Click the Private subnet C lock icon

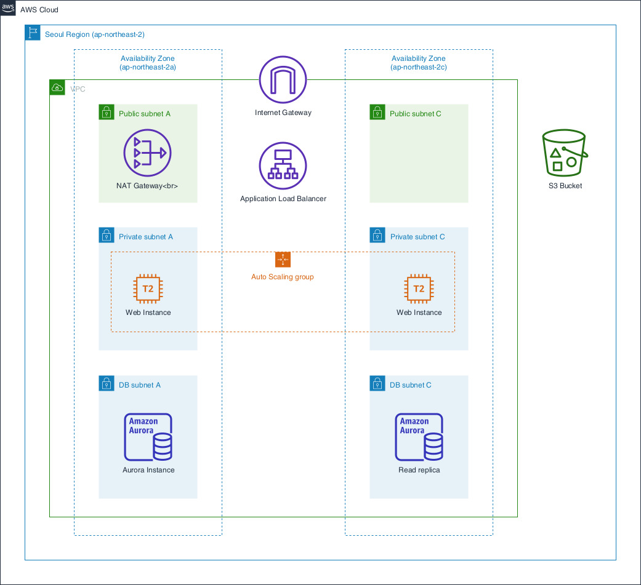[377, 235]
